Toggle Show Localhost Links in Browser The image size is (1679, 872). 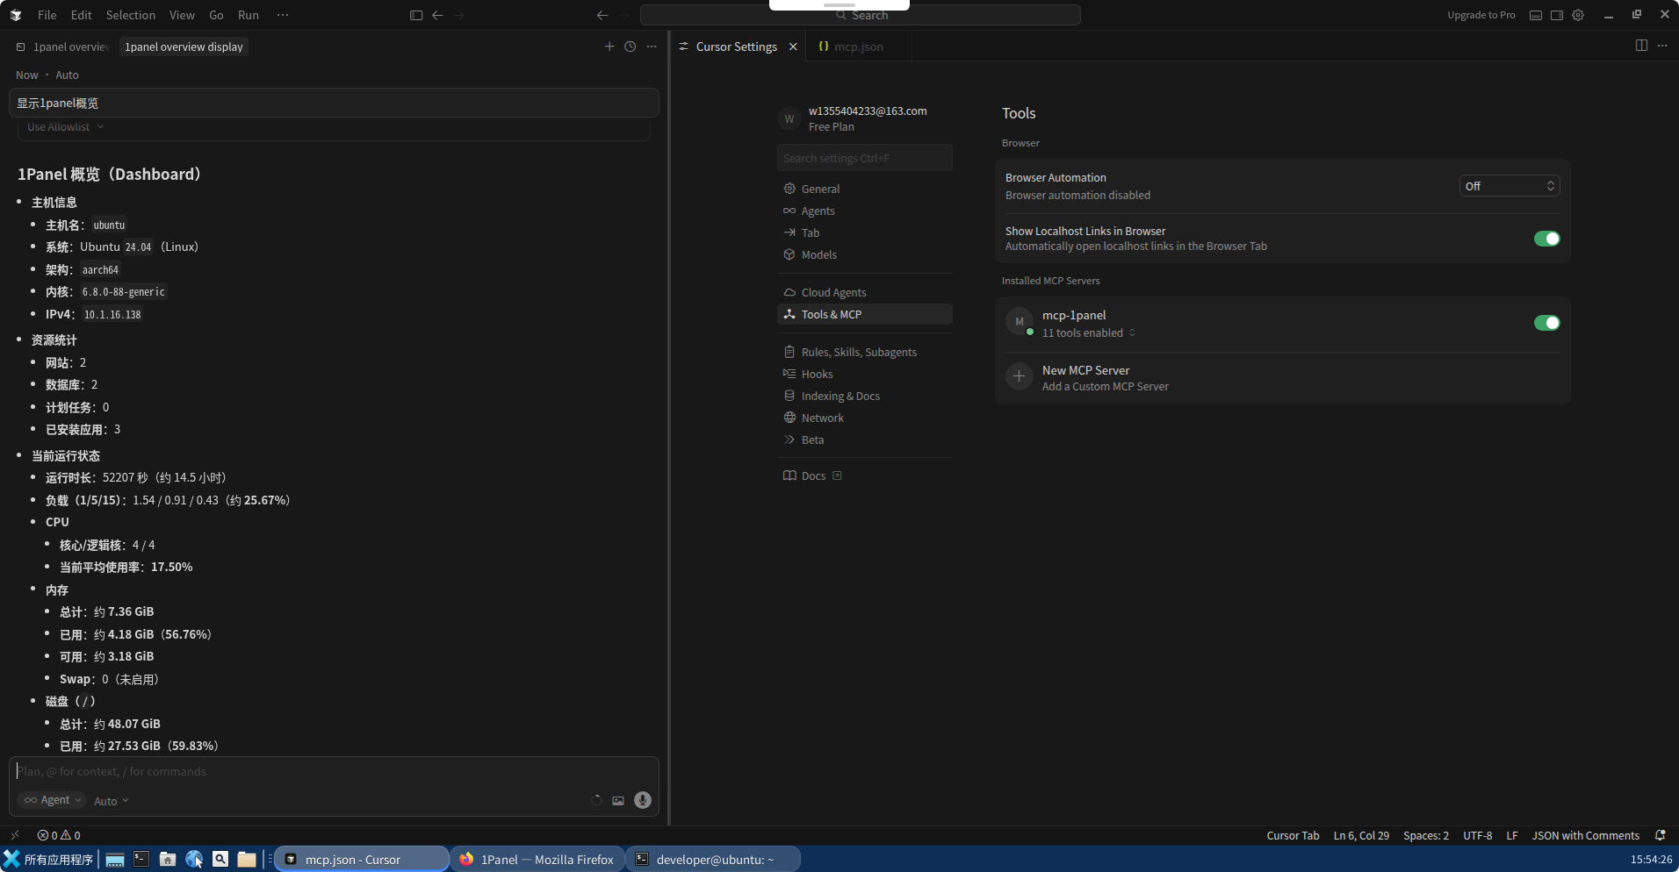click(x=1546, y=239)
